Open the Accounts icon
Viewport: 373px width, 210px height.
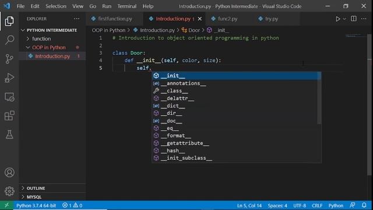point(9,173)
